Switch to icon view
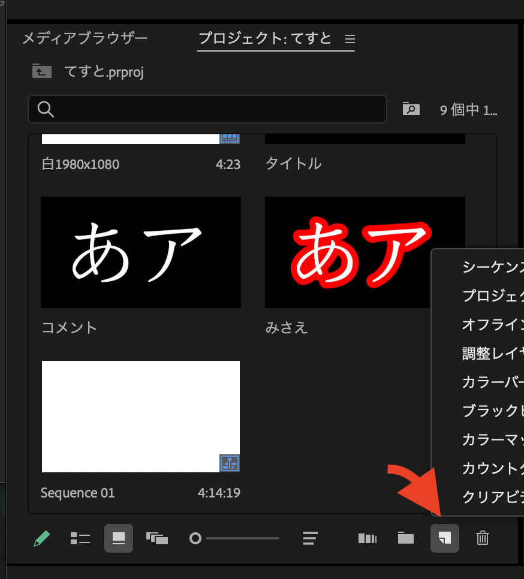This screenshot has width=524, height=579. coord(119,538)
